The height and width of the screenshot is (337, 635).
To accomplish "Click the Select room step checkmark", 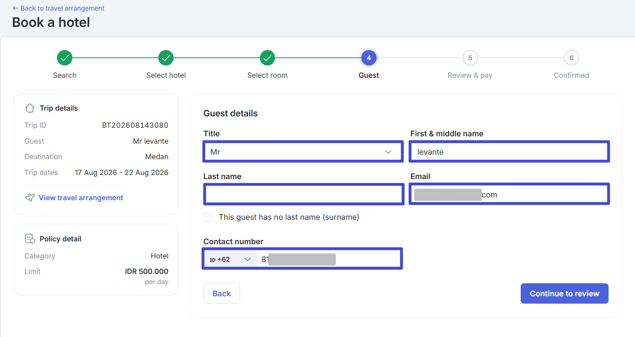I will coord(267,58).
